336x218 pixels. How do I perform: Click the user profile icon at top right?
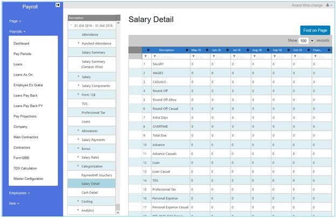click(328, 5)
